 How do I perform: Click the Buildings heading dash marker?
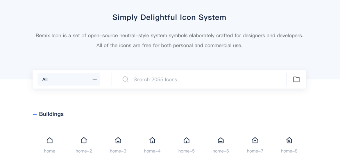35,114
